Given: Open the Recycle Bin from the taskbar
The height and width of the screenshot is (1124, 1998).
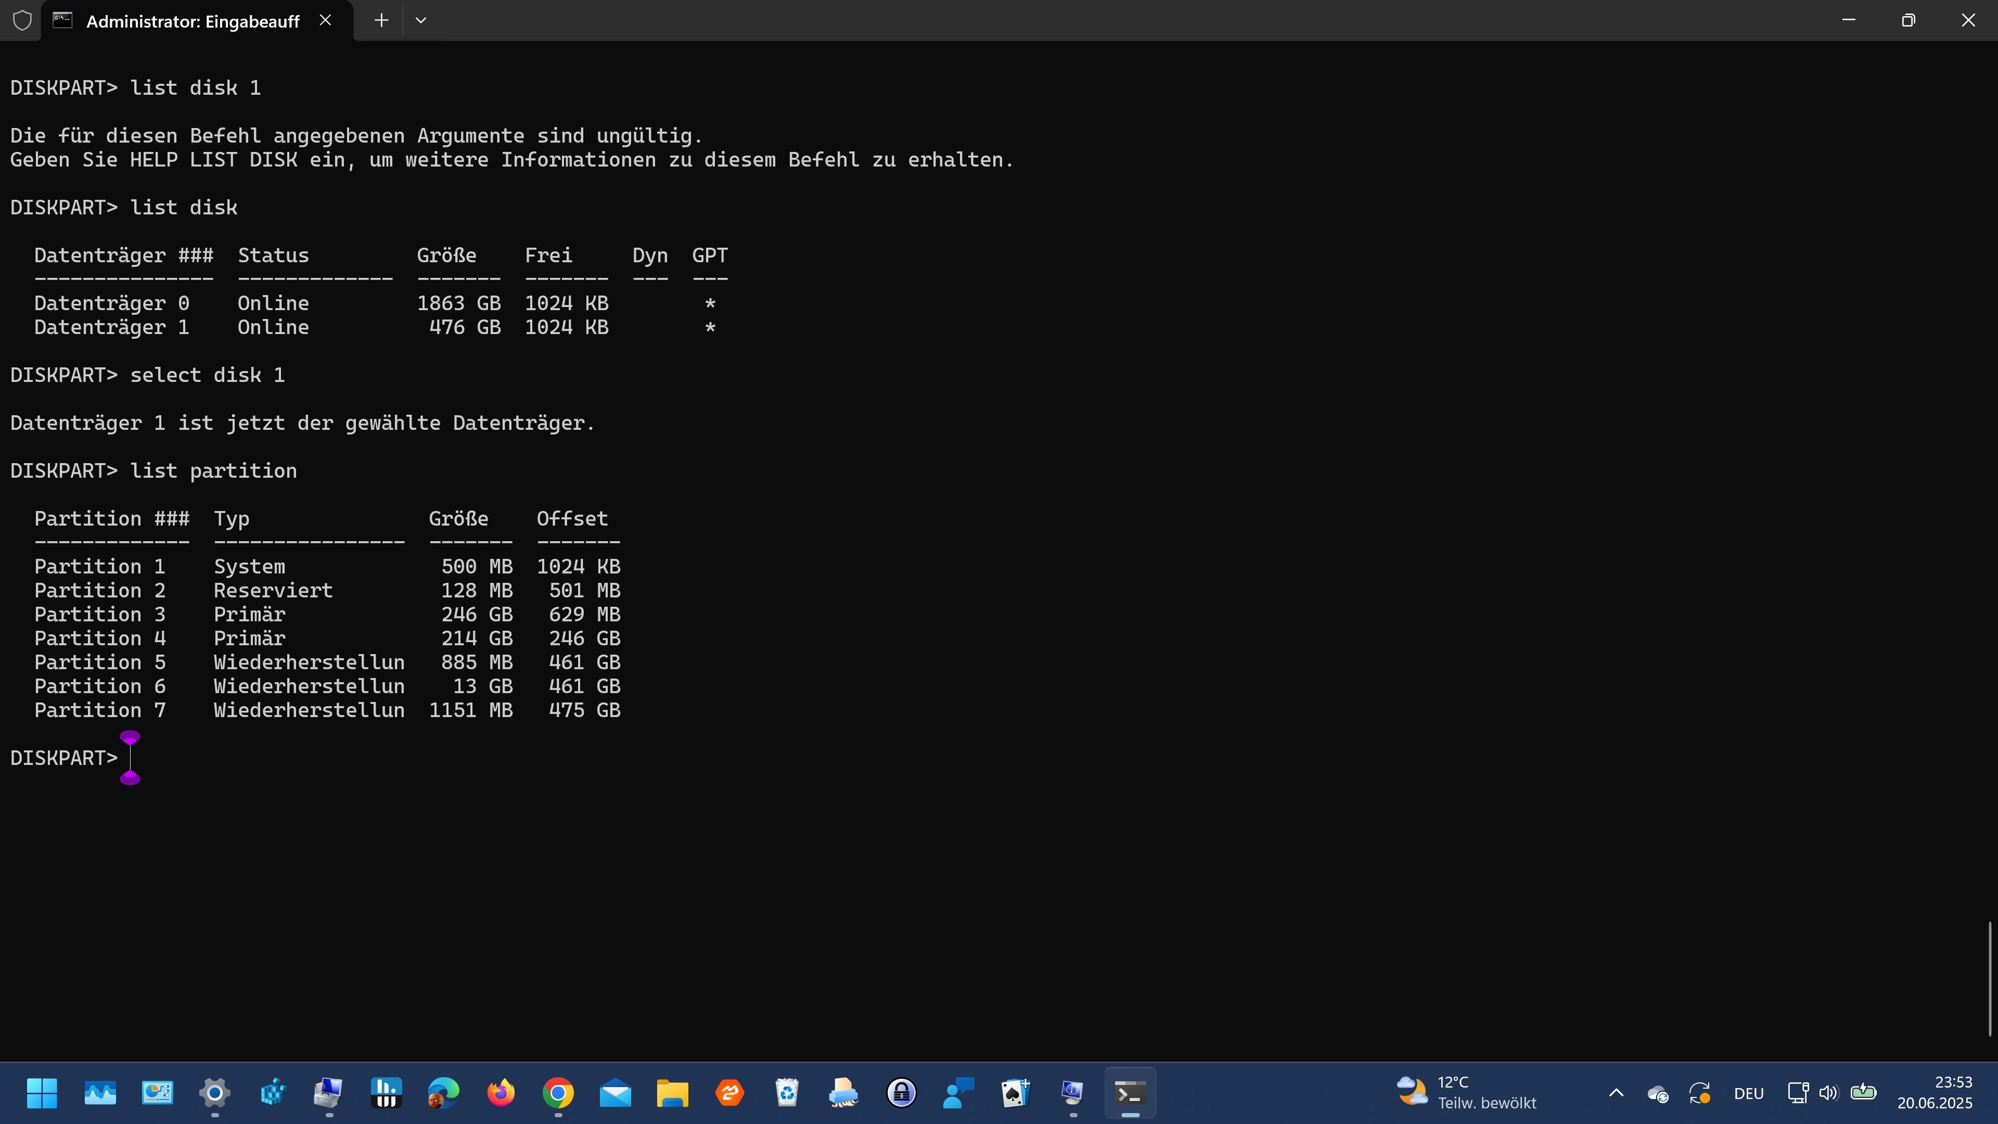Looking at the screenshot, I should coord(787,1093).
